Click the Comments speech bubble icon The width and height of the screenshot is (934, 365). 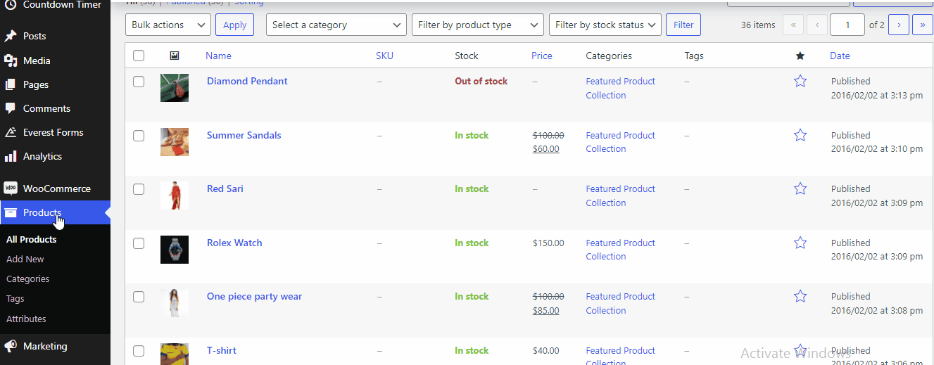click(x=11, y=108)
